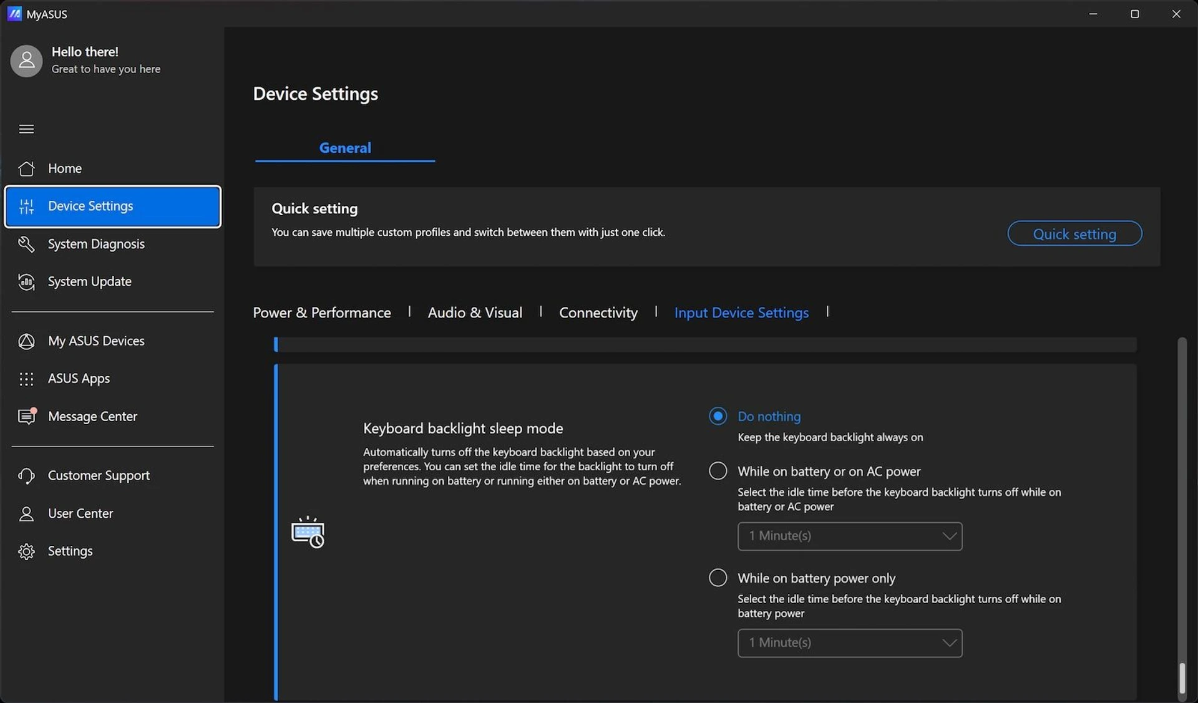Screen dimensions: 1198x703
Task: Open the Audio & Visual section
Action: point(475,313)
